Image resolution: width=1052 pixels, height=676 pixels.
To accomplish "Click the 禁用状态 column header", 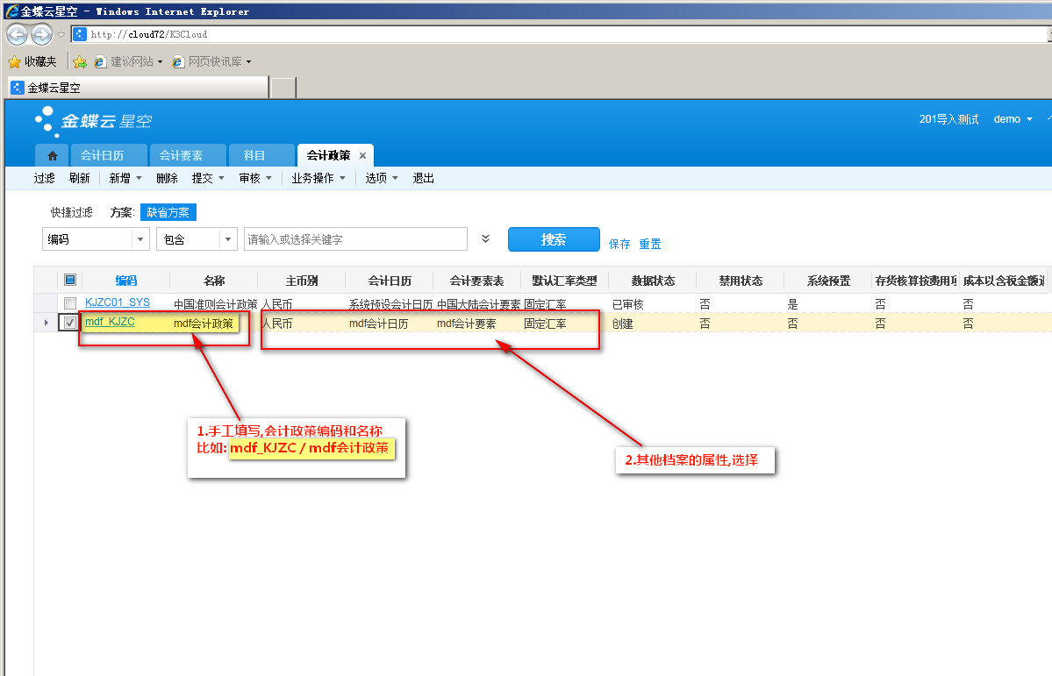I will (741, 281).
